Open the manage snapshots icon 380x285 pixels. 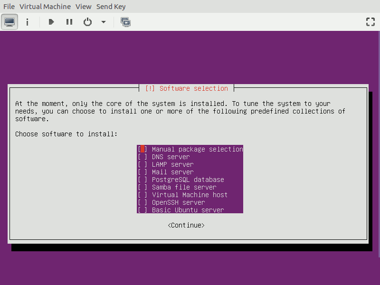click(x=125, y=22)
